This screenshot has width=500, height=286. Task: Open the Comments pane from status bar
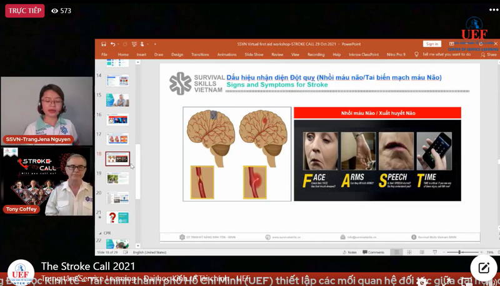pyautogui.click(x=374, y=252)
